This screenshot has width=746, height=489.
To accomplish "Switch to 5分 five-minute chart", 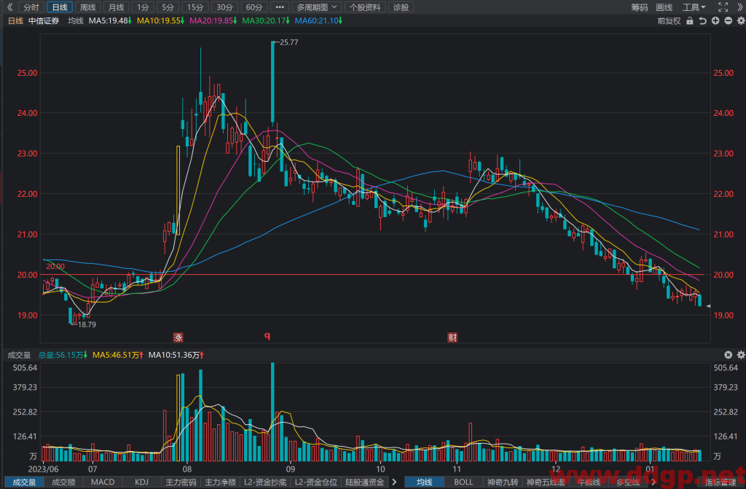I will point(168,7).
